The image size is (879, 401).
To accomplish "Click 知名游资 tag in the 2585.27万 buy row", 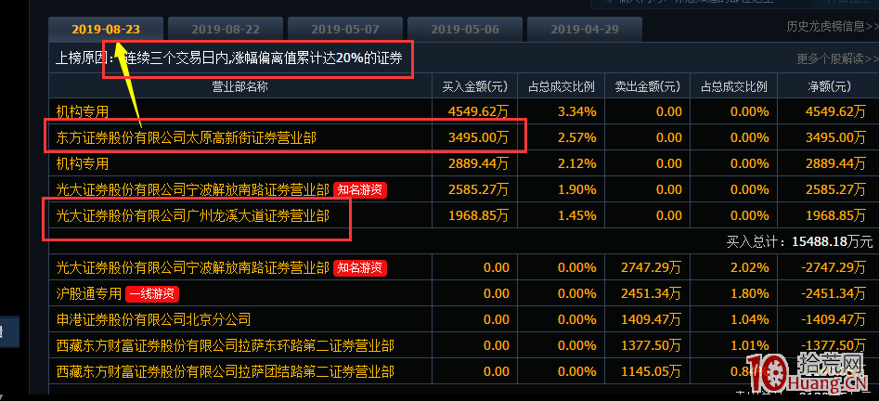I will 360,189.
